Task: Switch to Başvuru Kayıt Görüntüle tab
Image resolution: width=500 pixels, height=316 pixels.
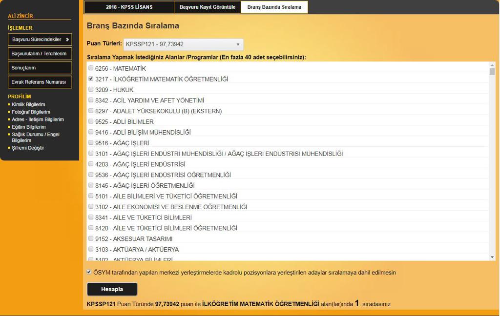Action: [207, 7]
